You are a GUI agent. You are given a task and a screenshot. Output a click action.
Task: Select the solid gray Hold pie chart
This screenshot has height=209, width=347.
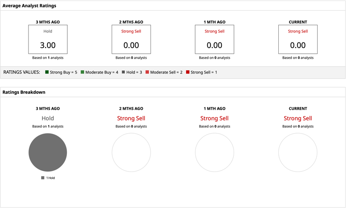pyautogui.click(x=48, y=153)
